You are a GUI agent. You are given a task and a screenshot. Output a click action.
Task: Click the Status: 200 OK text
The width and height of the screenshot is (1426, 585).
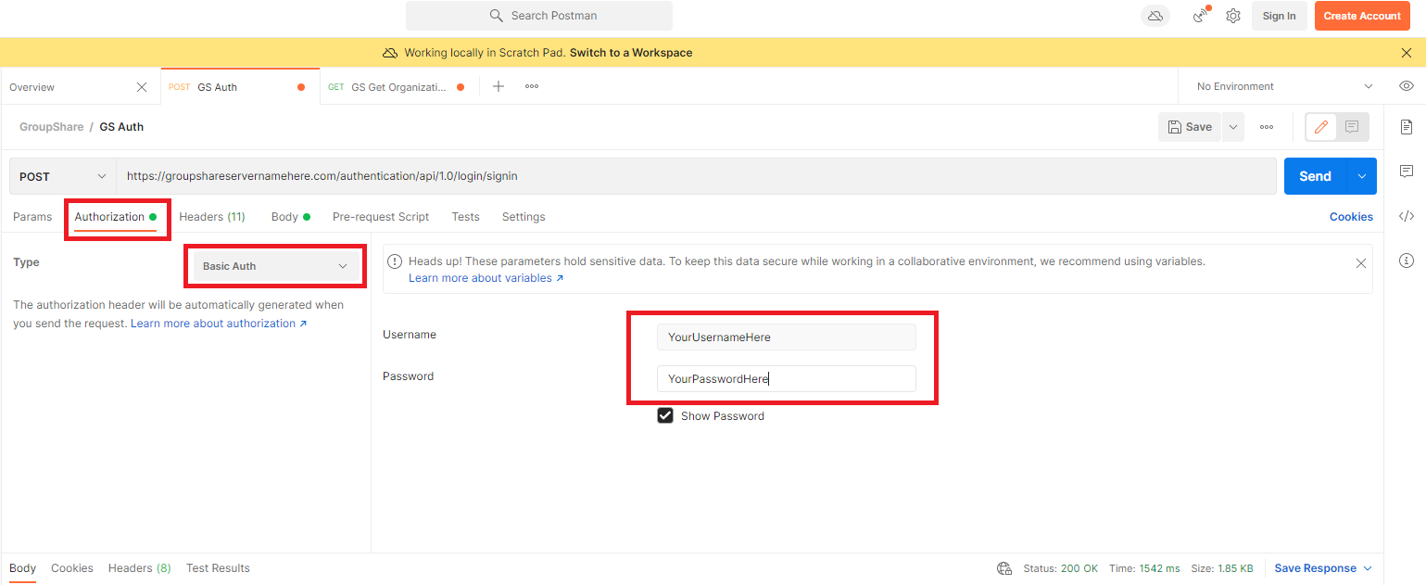click(1061, 568)
